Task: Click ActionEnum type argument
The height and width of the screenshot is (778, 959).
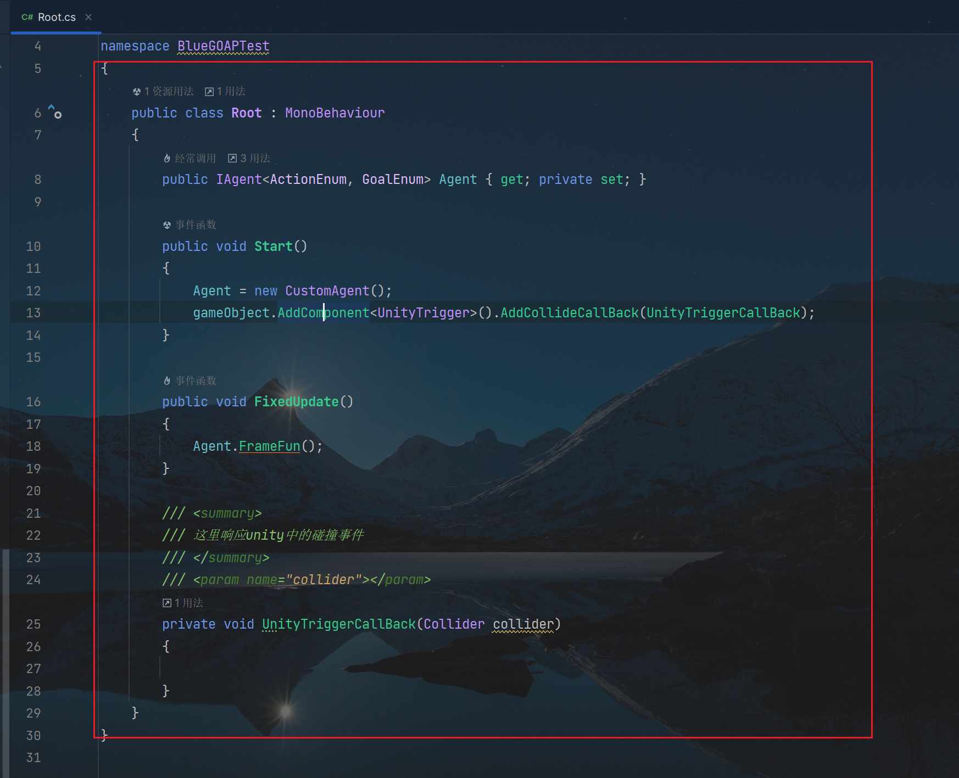Action: (x=308, y=180)
